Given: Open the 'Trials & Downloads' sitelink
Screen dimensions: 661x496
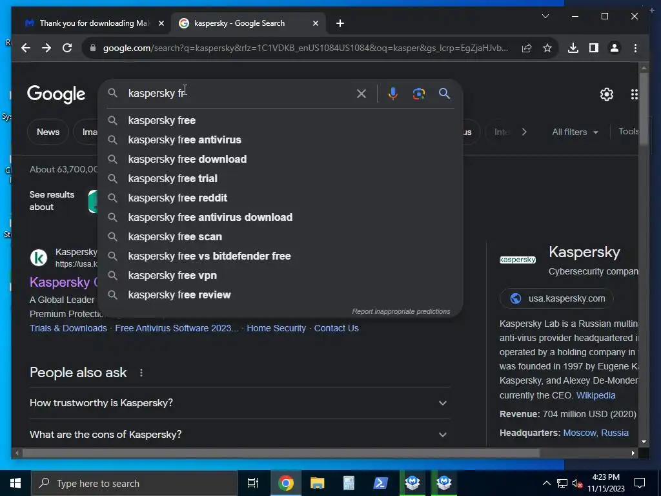Looking at the screenshot, I should pyautogui.click(x=68, y=328).
